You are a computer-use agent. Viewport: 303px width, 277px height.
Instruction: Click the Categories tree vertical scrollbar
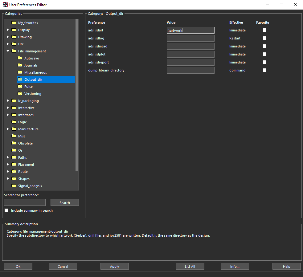click(x=77, y=95)
